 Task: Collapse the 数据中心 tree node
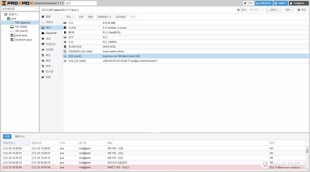(x=3, y=14)
